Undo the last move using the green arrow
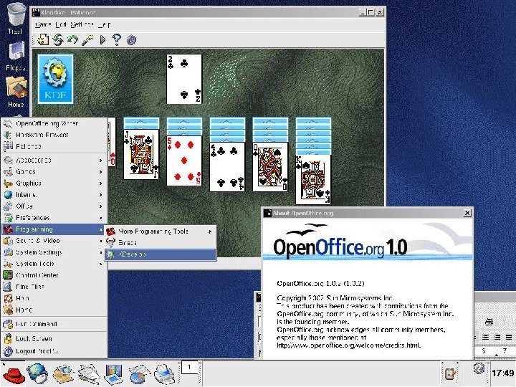The height and width of the screenshot is (387, 516). [72, 40]
